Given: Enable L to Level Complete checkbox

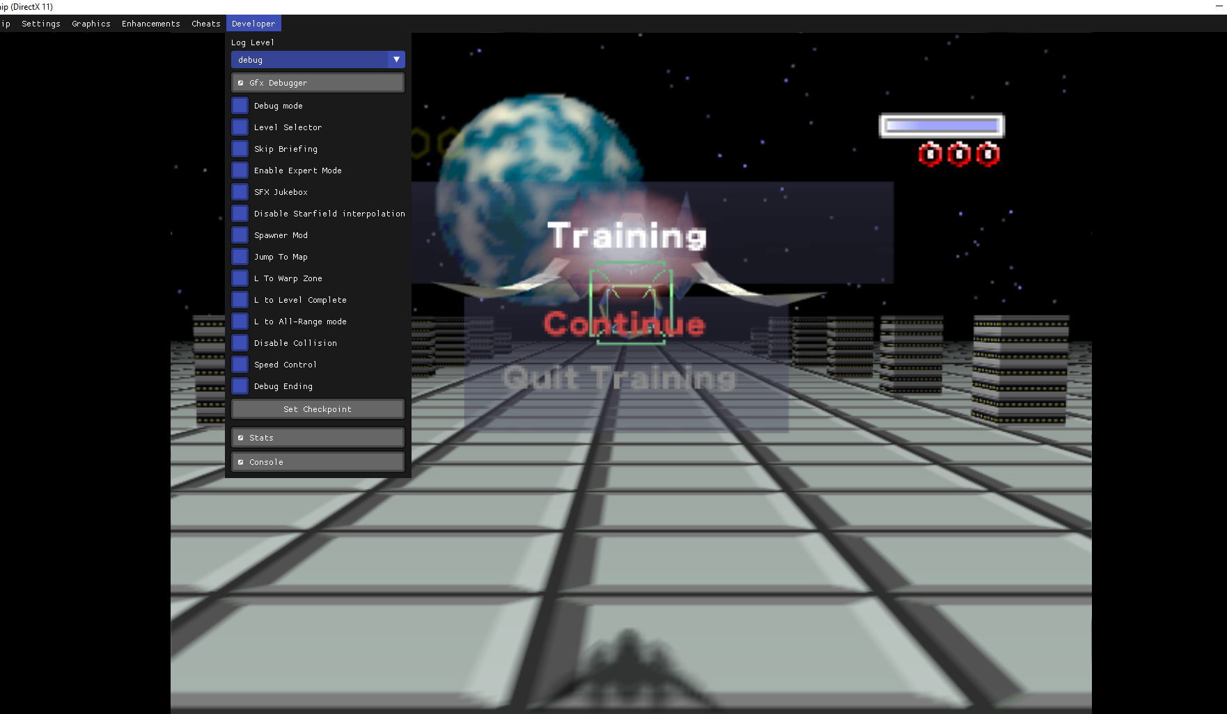Looking at the screenshot, I should click(x=240, y=300).
